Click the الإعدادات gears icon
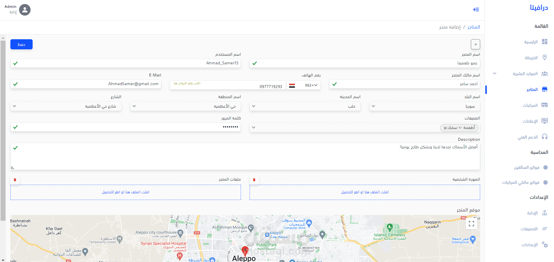 [x=545, y=245]
